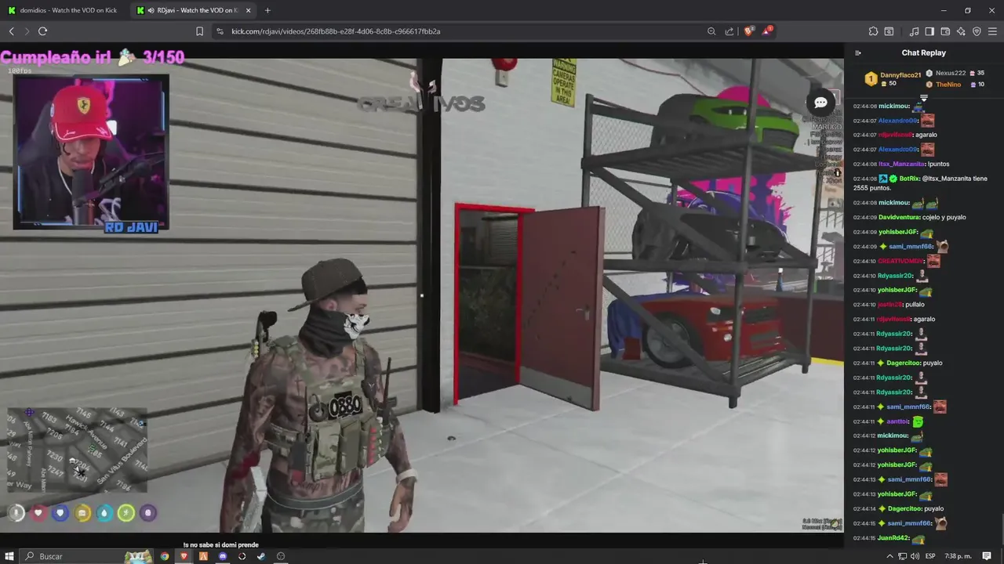Open gifter TheNino in leaderboard
The width and height of the screenshot is (1004, 564).
point(948,84)
